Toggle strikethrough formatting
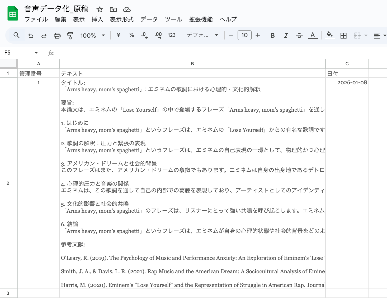 coord(299,35)
